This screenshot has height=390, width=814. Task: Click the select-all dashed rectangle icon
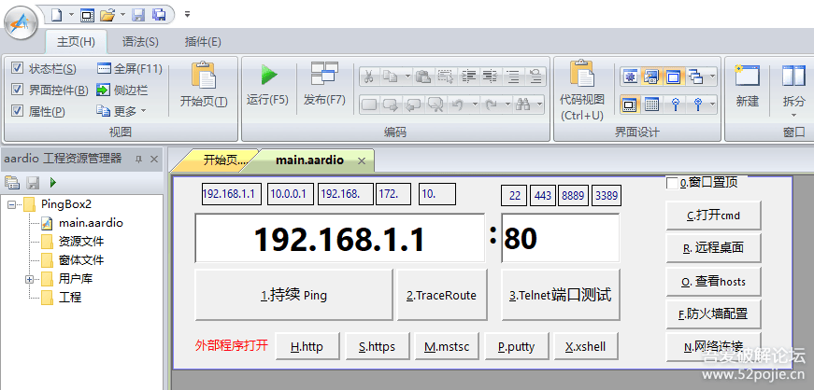(445, 77)
